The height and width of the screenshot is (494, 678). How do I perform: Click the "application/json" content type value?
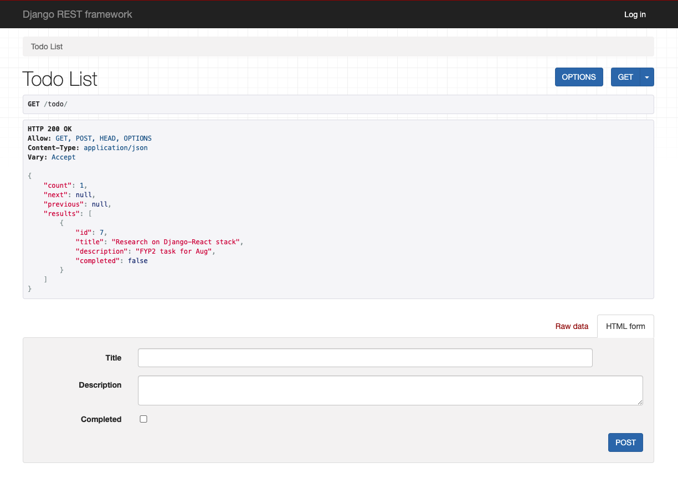coord(116,148)
